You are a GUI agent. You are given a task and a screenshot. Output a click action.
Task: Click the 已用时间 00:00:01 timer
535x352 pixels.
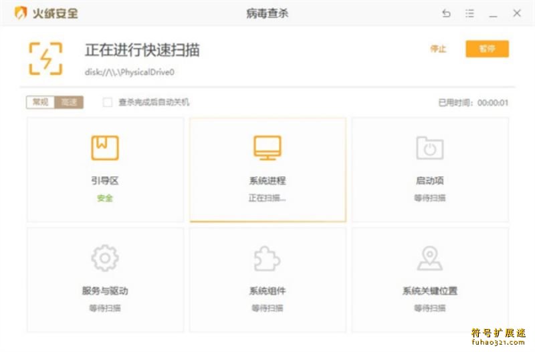[x=473, y=103]
